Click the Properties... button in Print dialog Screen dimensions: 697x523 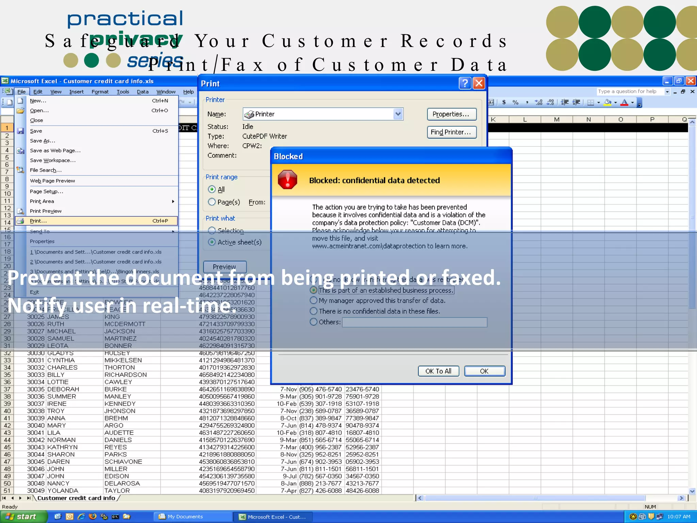[452, 114]
